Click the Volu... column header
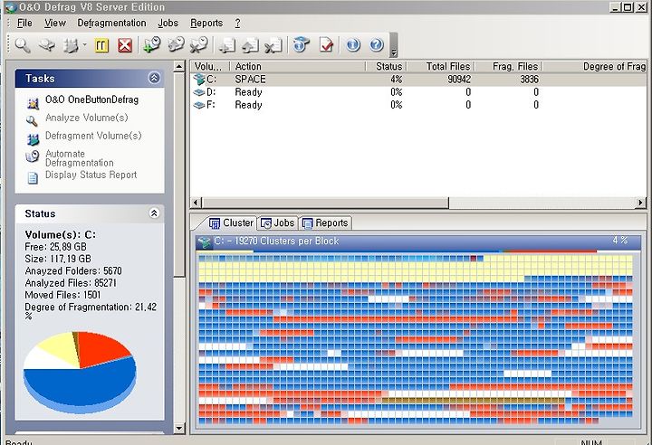Image resolution: width=652 pixels, height=445 pixels. pyautogui.click(x=210, y=67)
